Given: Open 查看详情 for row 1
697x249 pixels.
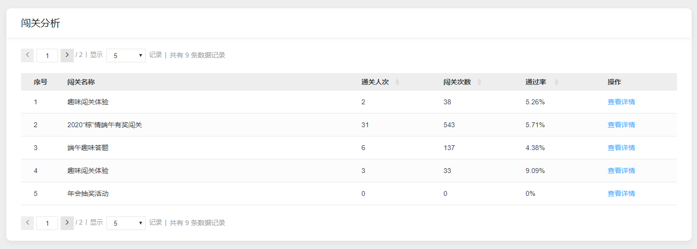Looking at the screenshot, I should [x=621, y=102].
